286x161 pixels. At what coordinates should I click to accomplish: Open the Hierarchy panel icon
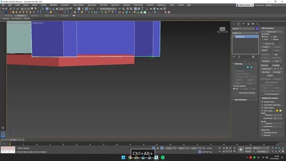click(243, 24)
